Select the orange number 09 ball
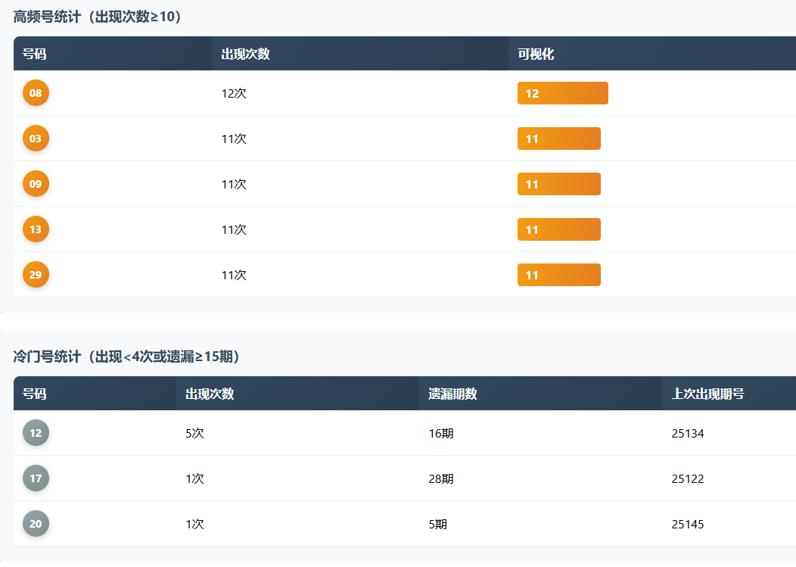The image size is (796, 567). [x=36, y=184]
